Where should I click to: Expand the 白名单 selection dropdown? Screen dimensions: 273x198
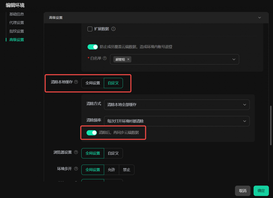click(234, 59)
